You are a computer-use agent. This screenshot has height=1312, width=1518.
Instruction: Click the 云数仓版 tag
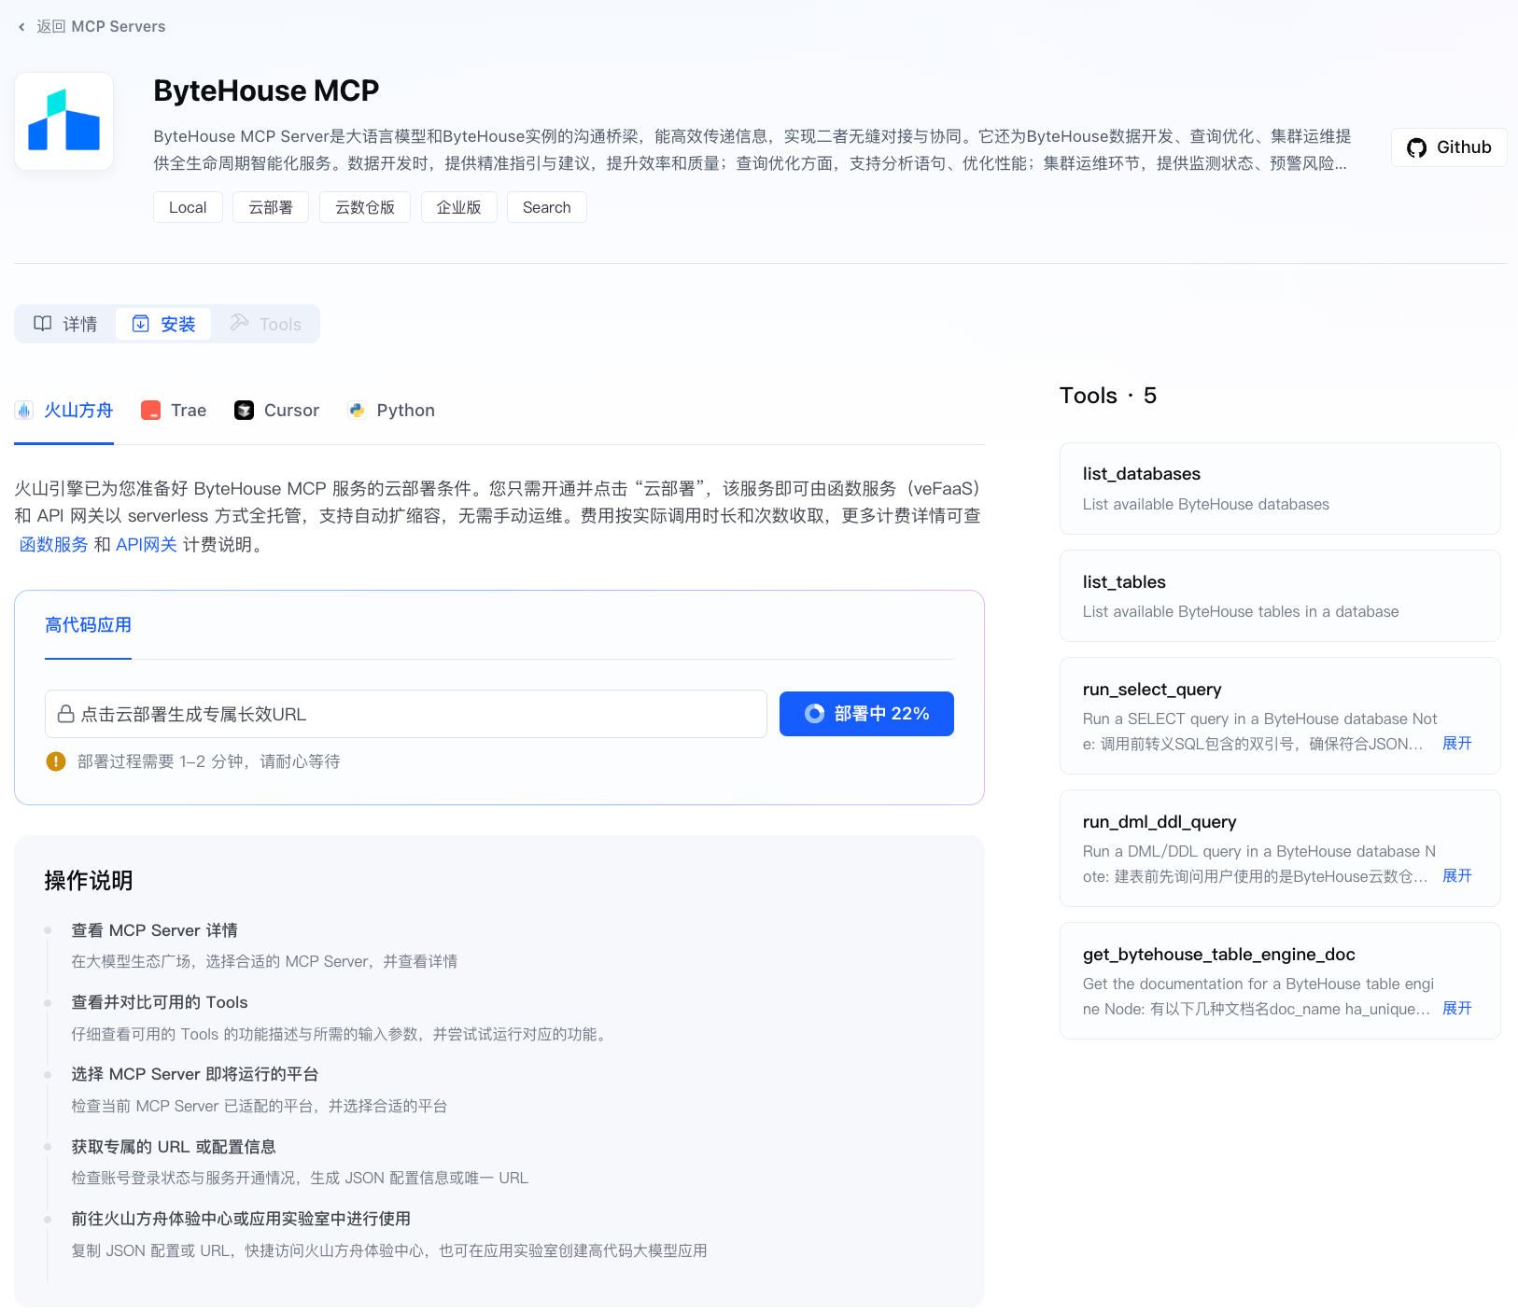[x=365, y=207]
